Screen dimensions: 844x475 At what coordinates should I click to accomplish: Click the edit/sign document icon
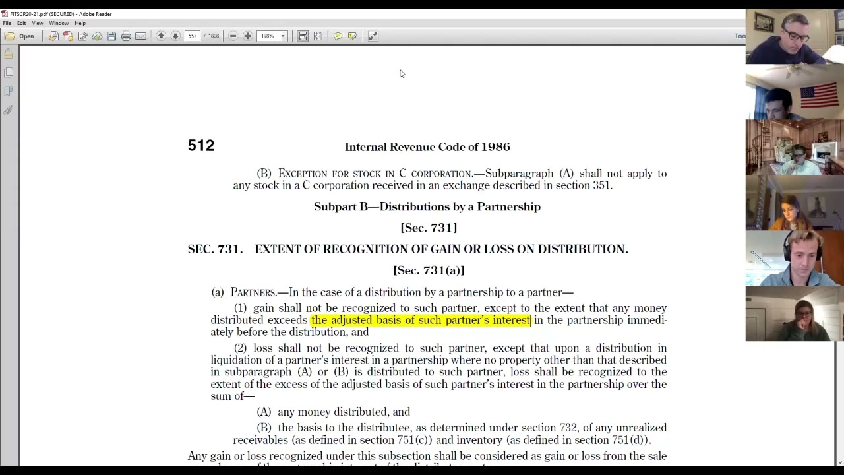click(x=82, y=36)
